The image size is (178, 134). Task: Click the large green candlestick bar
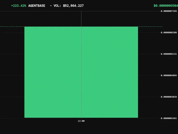(x=81, y=72)
